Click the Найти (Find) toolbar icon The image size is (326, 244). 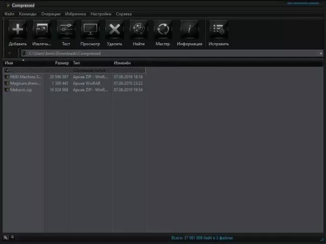[x=139, y=30]
